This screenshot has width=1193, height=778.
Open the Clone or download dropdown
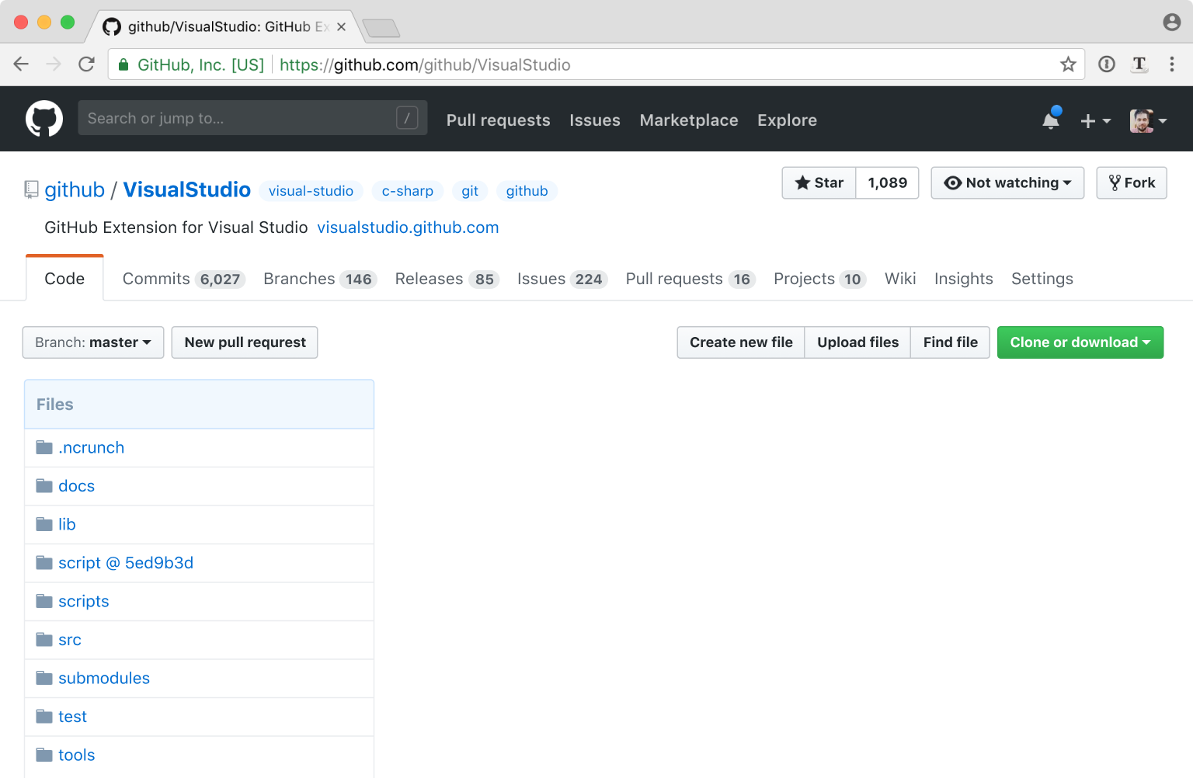(1080, 342)
